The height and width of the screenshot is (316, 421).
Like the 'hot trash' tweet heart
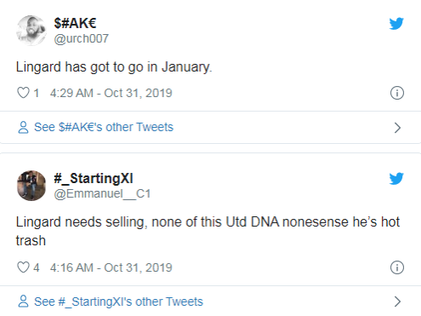(23, 267)
